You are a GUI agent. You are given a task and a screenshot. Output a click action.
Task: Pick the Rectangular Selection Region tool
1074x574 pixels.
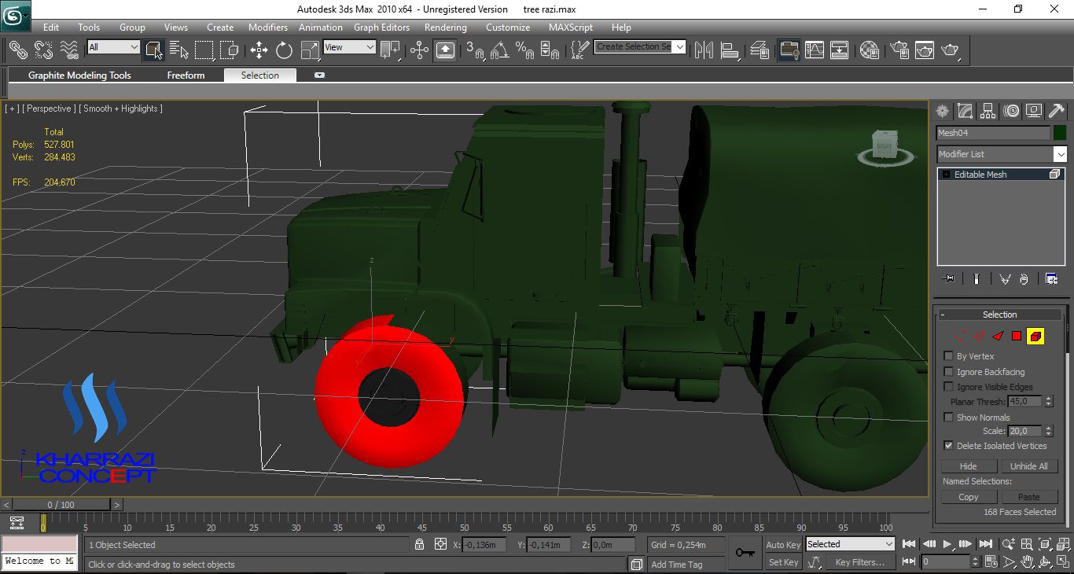pyautogui.click(x=204, y=50)
